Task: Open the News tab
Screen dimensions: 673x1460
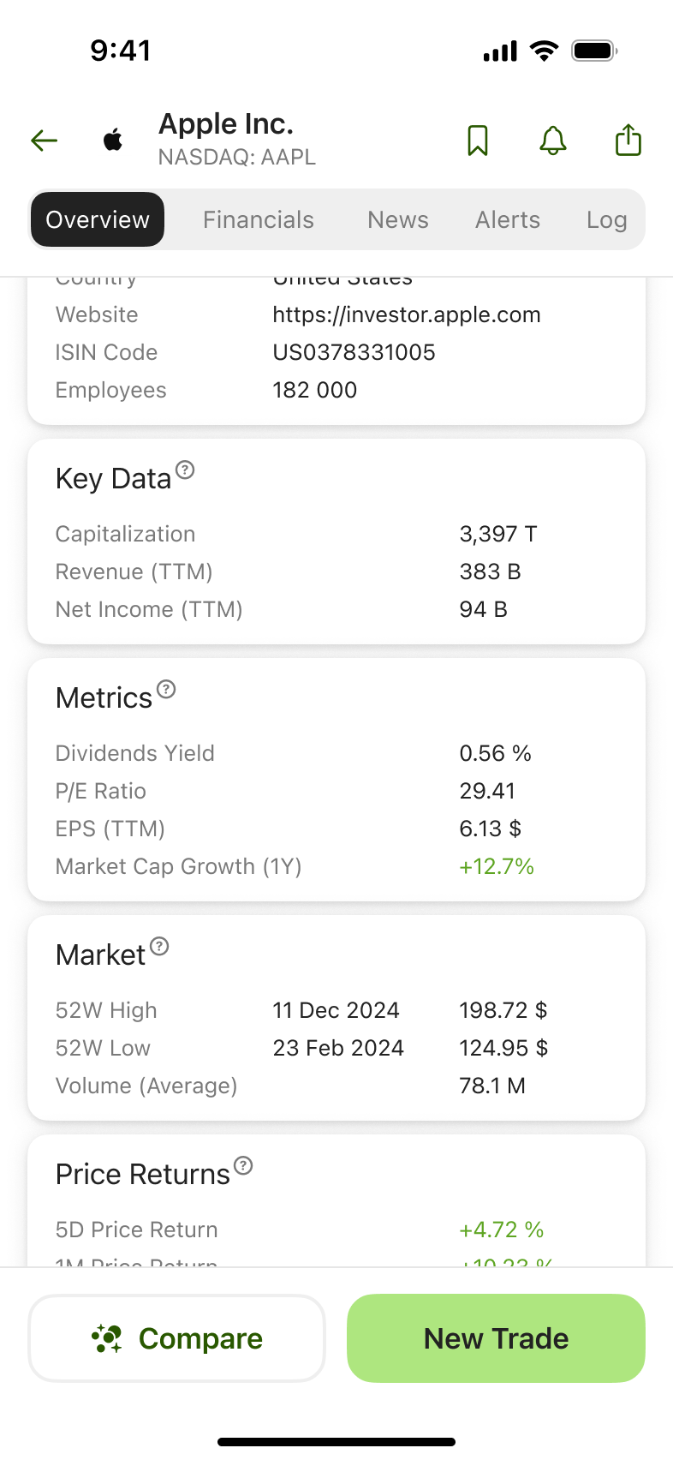Action: (x=398, y=220)
